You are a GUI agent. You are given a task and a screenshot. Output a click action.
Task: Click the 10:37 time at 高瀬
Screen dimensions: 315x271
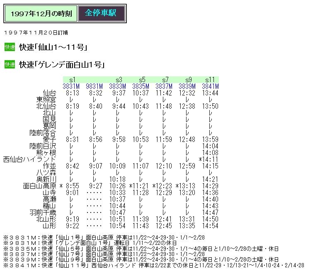coord(118,199)
